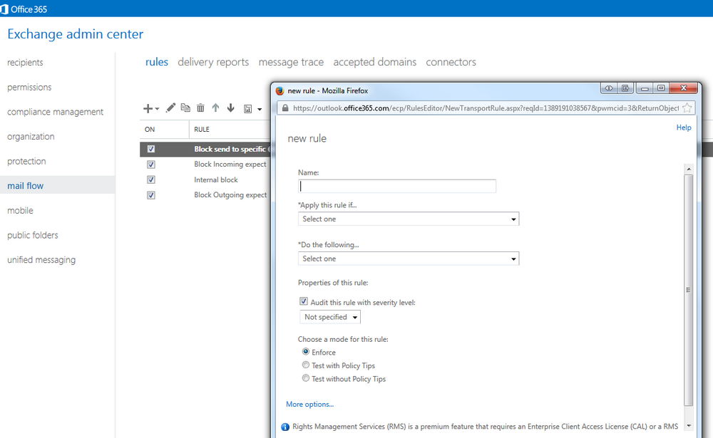Click the pencil edit rule icon
The height and width of the screenshot is (438, 713).
(x=170, y=108)
